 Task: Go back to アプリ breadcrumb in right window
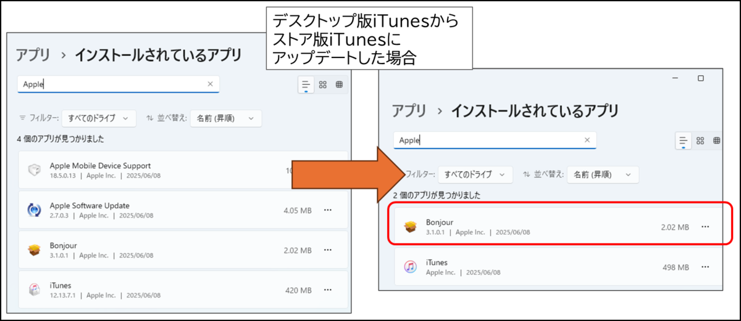(409, 111)
